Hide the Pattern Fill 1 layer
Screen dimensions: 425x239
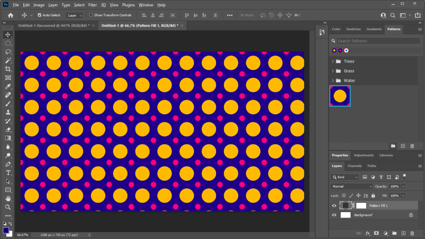point(334,205)
